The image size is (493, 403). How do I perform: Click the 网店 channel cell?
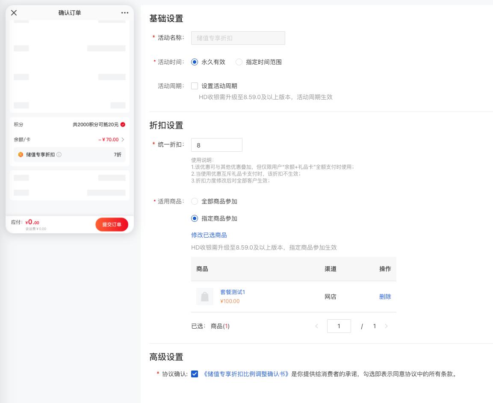point(331,297)
